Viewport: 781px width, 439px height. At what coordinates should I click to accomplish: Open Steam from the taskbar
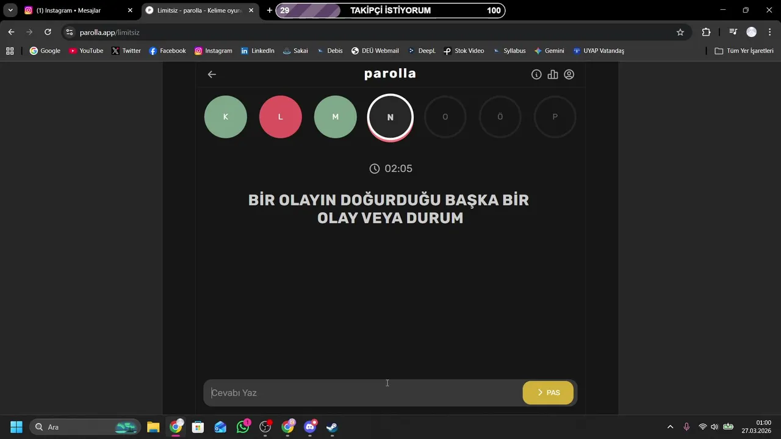click(x=332, y=427)
